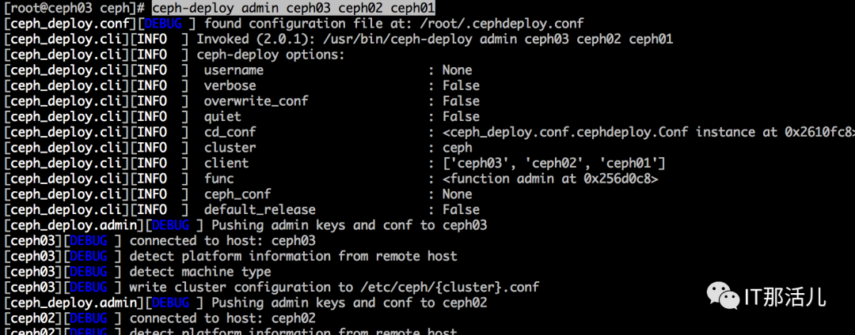Click the 'quiet' option label
855x335 pixels.
pos(222,116)
